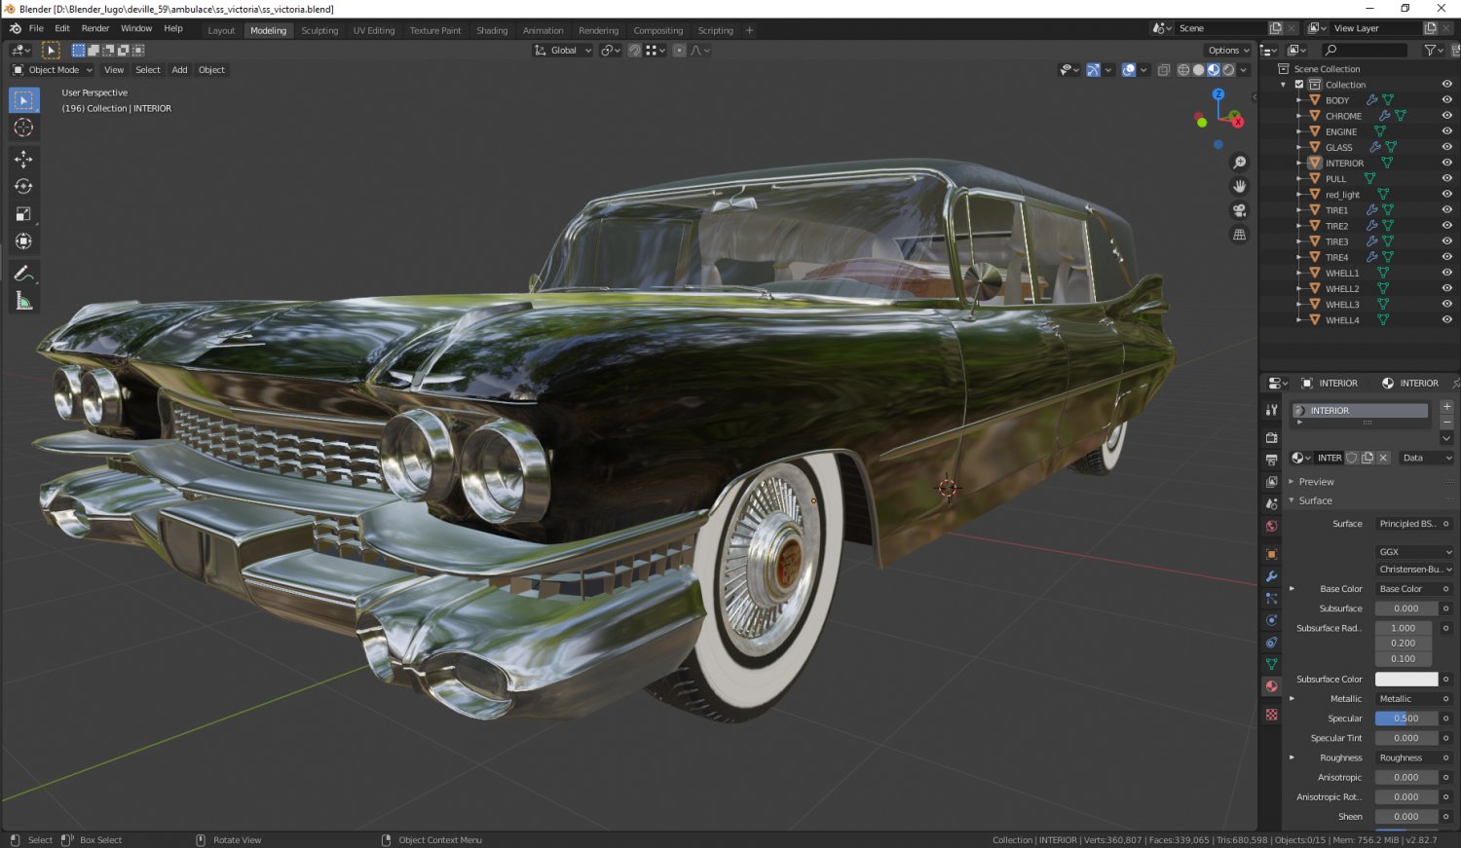Add a material slot with the plus button
The image size is (1461, 848).
click(x=1446, y=406)
